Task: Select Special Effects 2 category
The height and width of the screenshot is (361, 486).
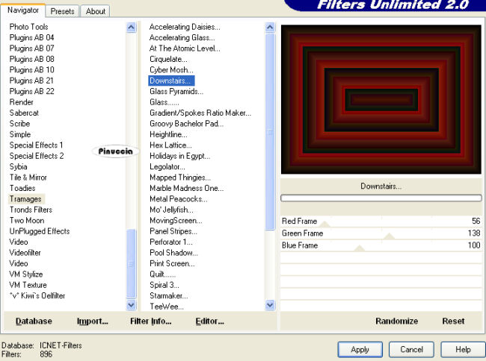Action: [37, 156]
